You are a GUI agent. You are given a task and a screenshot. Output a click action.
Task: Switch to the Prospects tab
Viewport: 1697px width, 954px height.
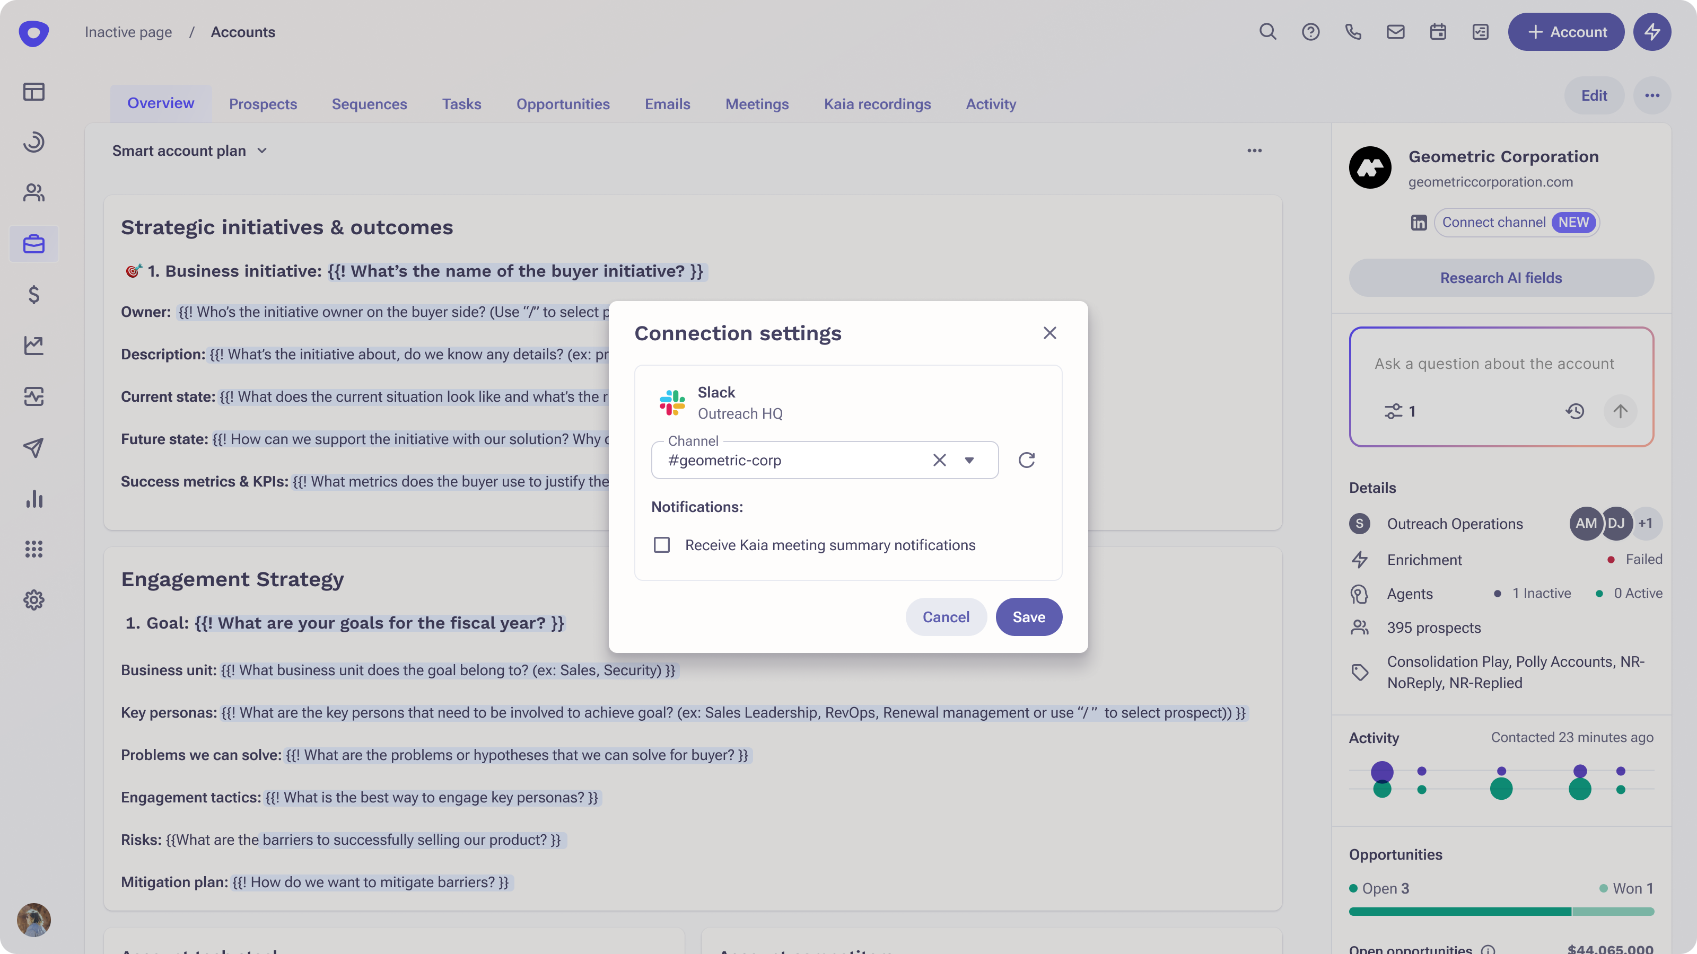click(x=263, y=103)
